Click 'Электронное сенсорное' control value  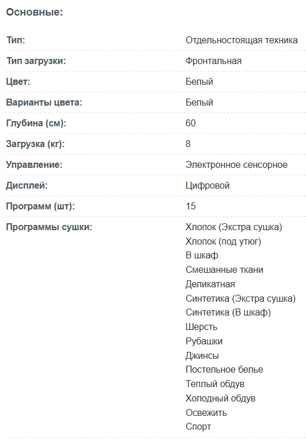click(x=236, y=165)
